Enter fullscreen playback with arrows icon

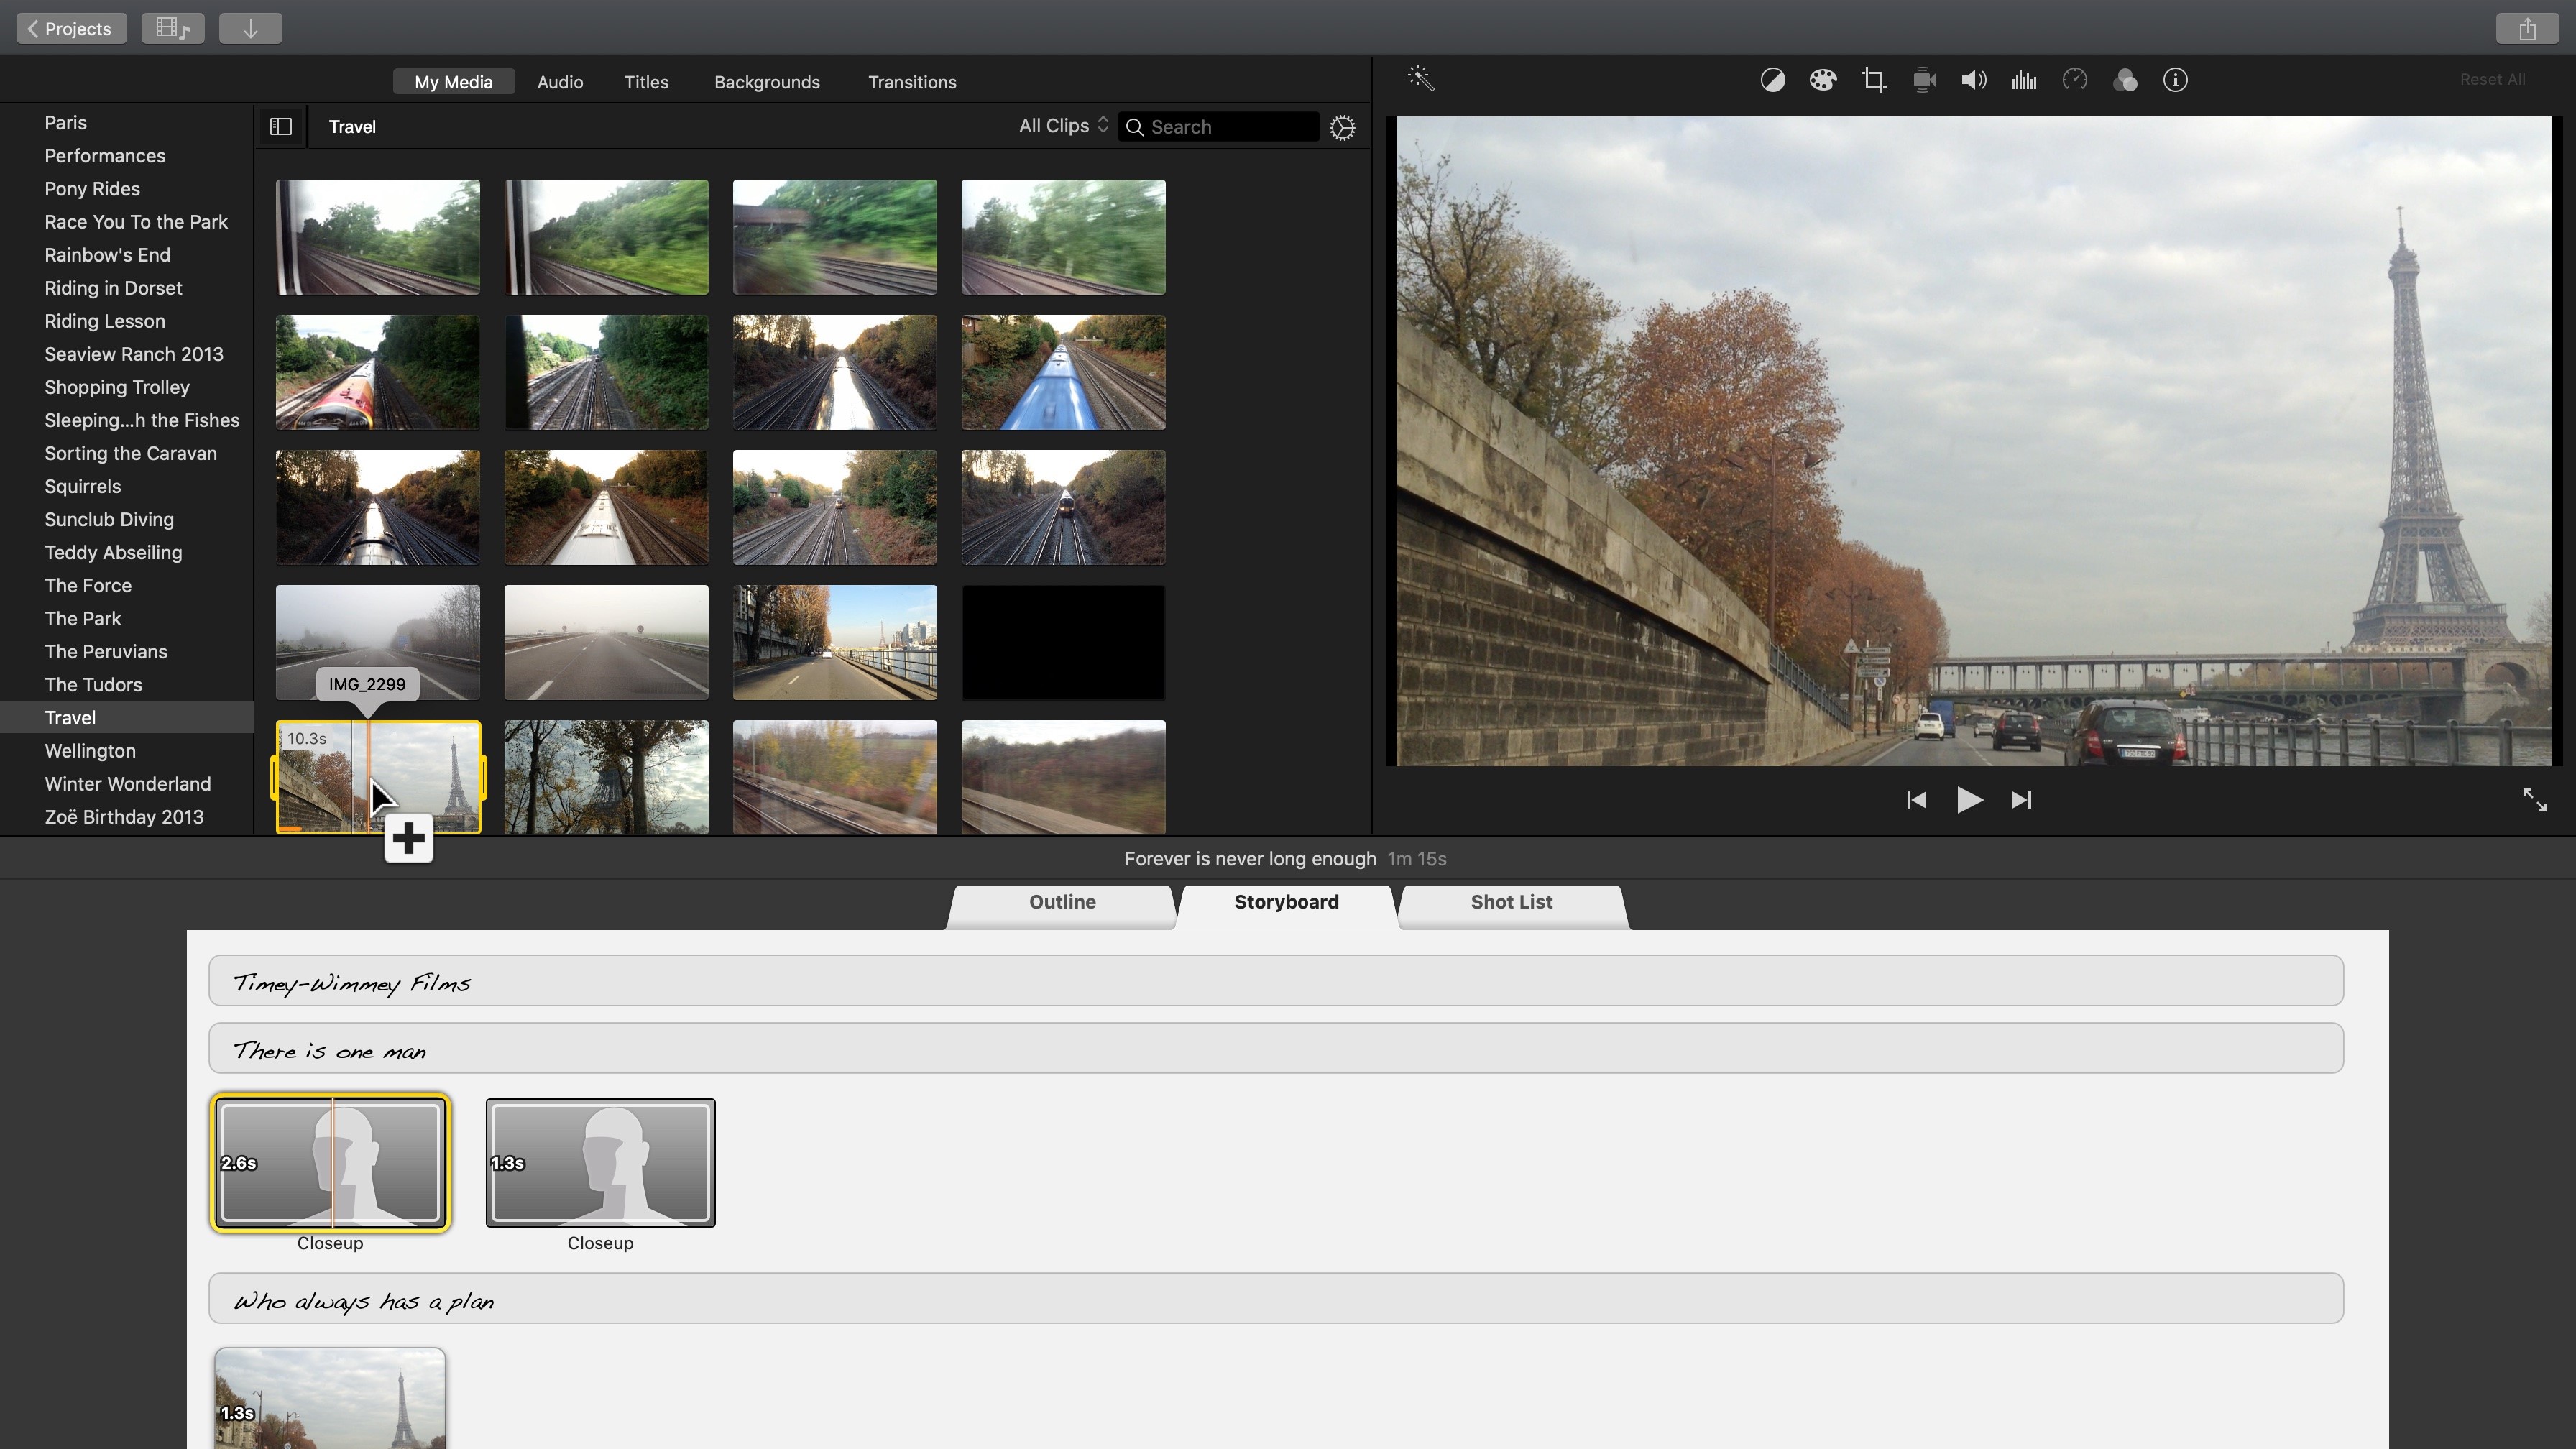pos(2534,800)
